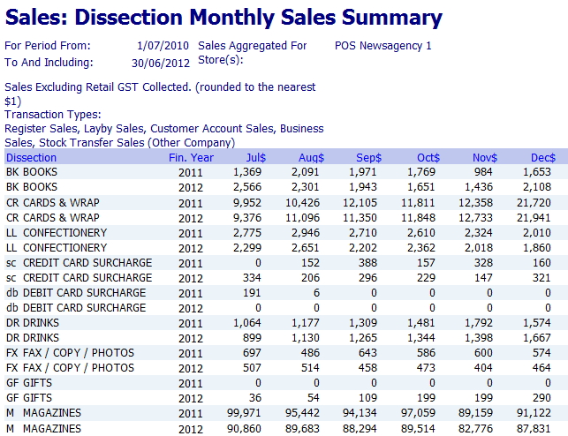Select the Sep$ column header
568x436 pixels.
(368, 158)
